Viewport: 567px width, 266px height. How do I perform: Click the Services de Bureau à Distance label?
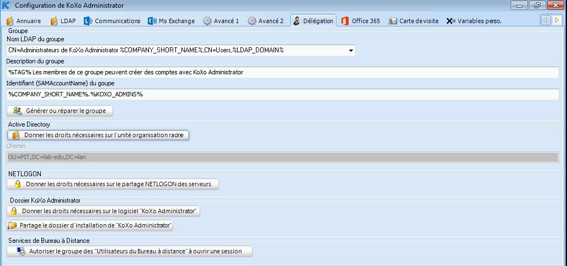[x=49, y=240]
